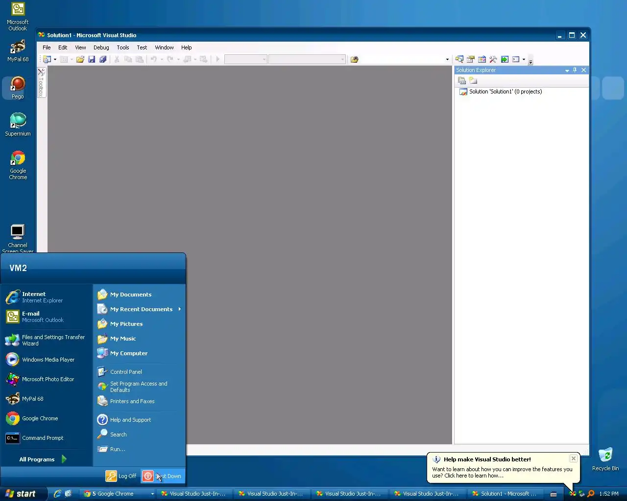
Task: Open the Window menu
Action: [x=164, y=47]
